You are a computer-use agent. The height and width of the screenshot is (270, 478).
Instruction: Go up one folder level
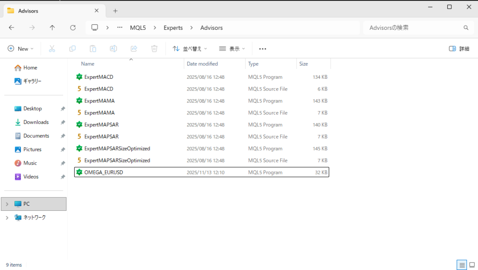coord(52,28)
